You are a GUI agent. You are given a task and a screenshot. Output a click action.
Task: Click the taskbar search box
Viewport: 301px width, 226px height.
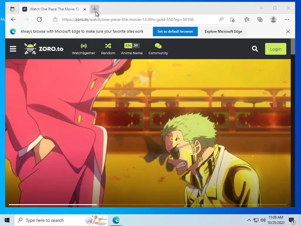click(61, 220)
